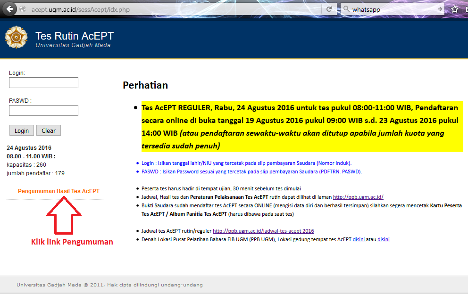Click the Tes Rutin AcEPT title
Image resolution: width=468 pixels, height=294 pixels.
point(75,36)
